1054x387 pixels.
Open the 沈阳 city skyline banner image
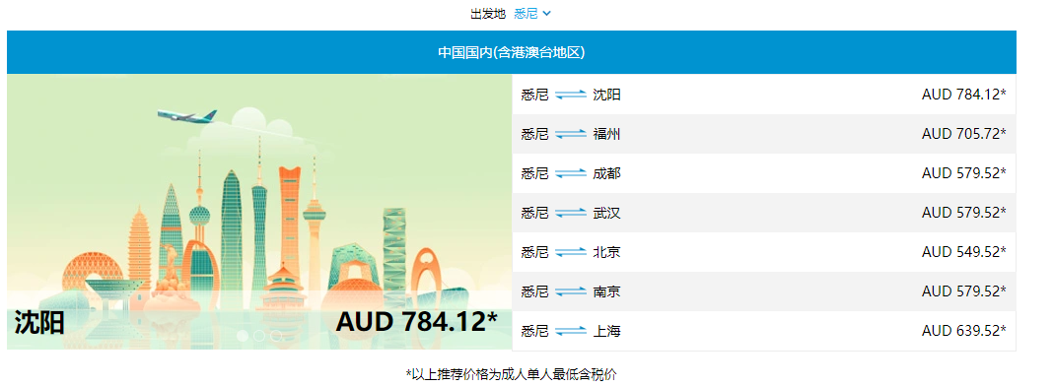click(x=259, y=212)
